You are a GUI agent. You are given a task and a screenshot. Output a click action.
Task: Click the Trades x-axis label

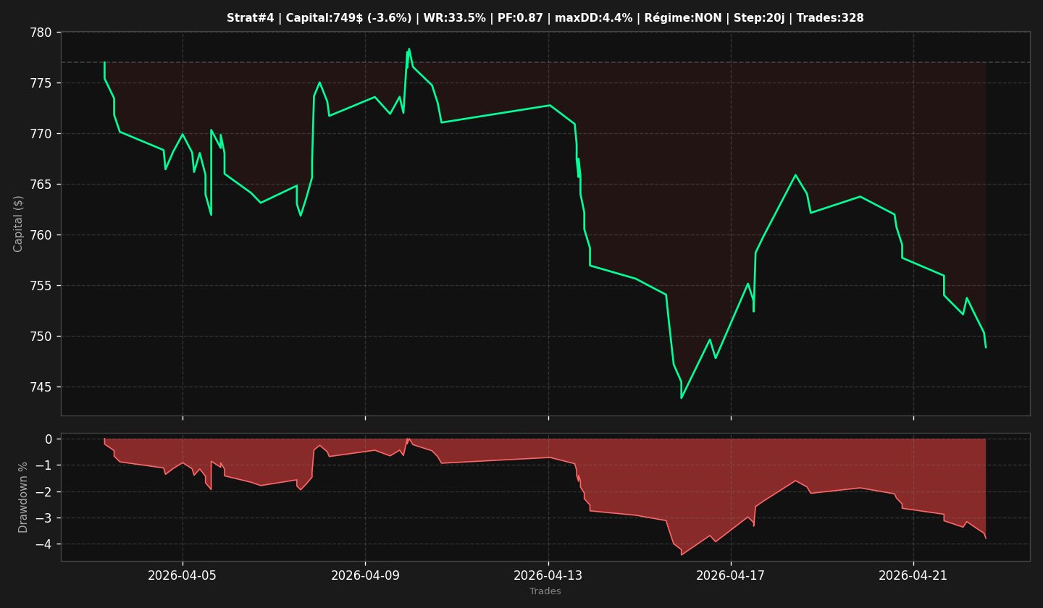point(545,591)
